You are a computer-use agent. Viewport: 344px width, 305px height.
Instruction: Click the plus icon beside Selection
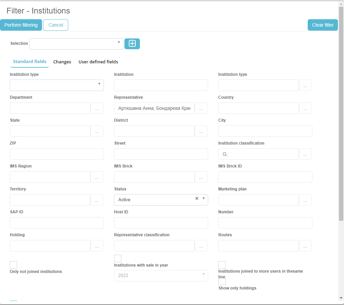[132, 44]
